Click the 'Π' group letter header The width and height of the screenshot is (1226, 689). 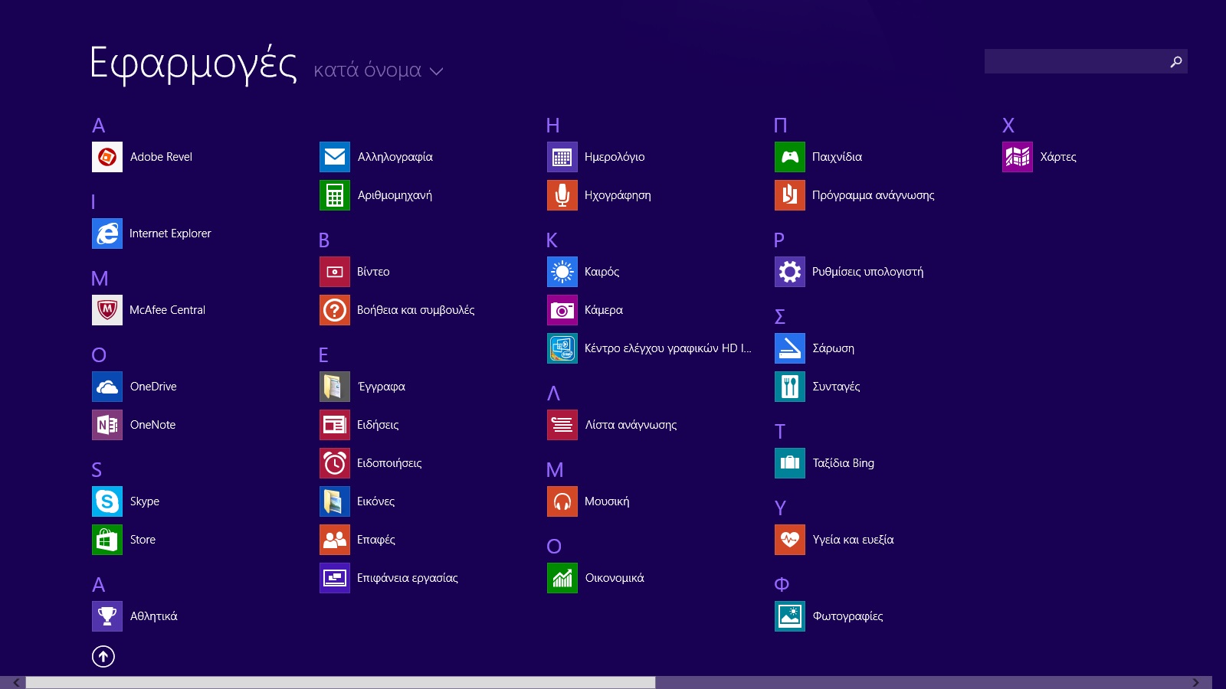pos(781,126)
